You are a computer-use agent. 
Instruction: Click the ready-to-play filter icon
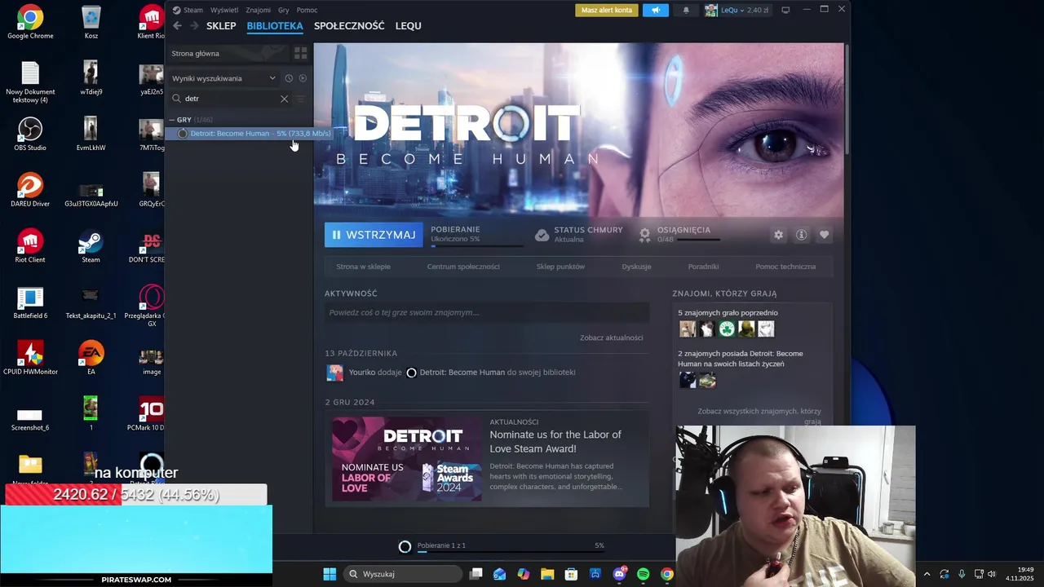click(303, 78)
